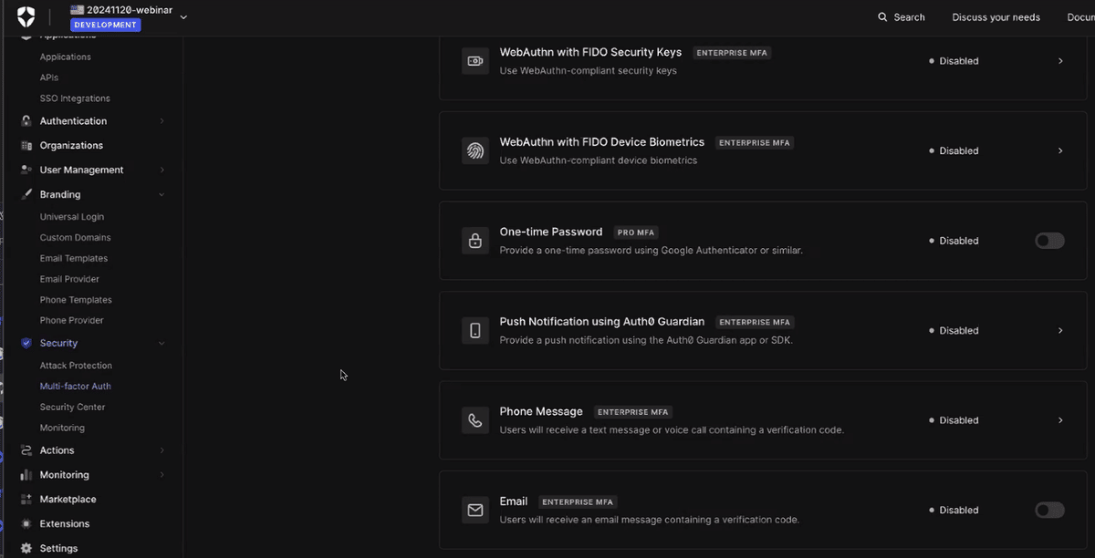Open Push Notification Guardian settings chevron

click(1060, 331)
